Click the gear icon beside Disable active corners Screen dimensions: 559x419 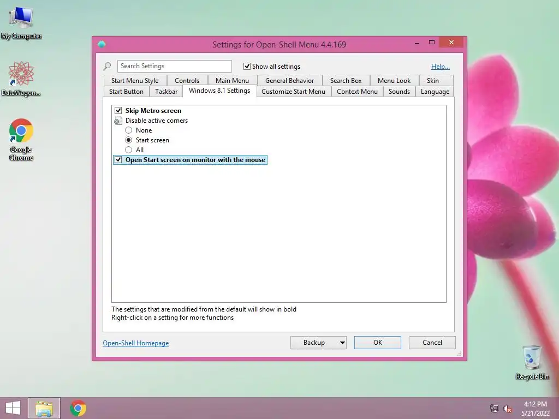click(x=118, y=121)
